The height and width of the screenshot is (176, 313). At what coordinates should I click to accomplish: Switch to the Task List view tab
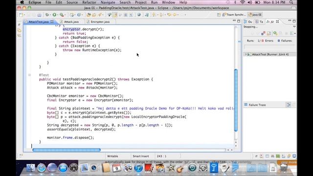(259, 22)
